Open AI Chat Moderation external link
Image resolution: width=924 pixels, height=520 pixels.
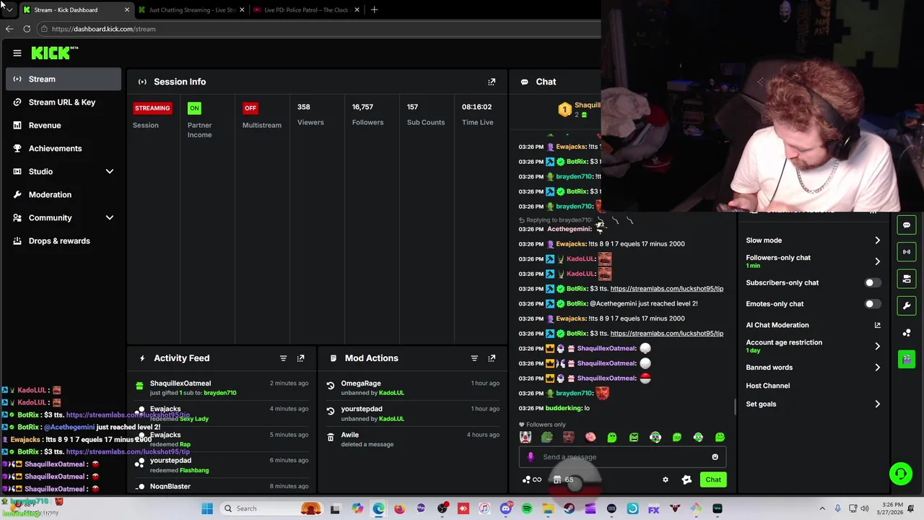tap(877, 325)
